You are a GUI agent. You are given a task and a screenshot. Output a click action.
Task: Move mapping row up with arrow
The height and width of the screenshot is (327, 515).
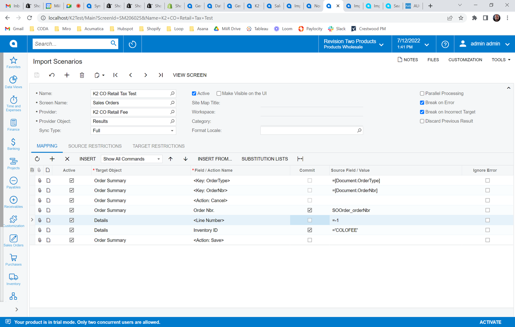click(x=170, y=159)
